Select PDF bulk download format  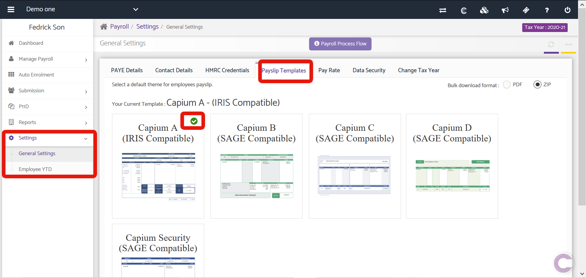[x=507, y=84]
